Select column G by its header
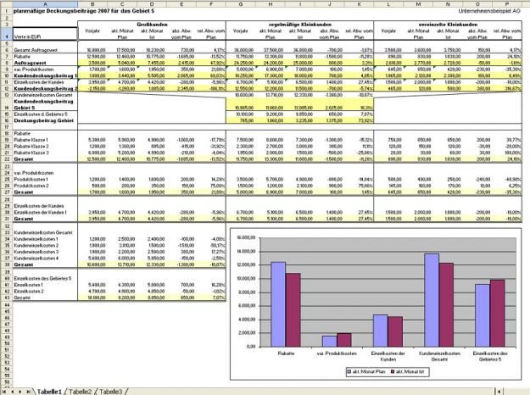The height and width of the screenshot is (395, 530). tap(240, 4)
